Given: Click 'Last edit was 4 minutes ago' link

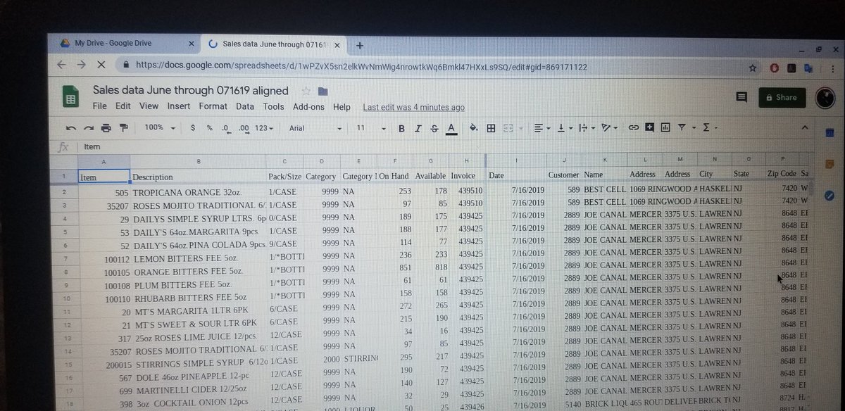Looking at the screenshot, I should click(413, 108).
